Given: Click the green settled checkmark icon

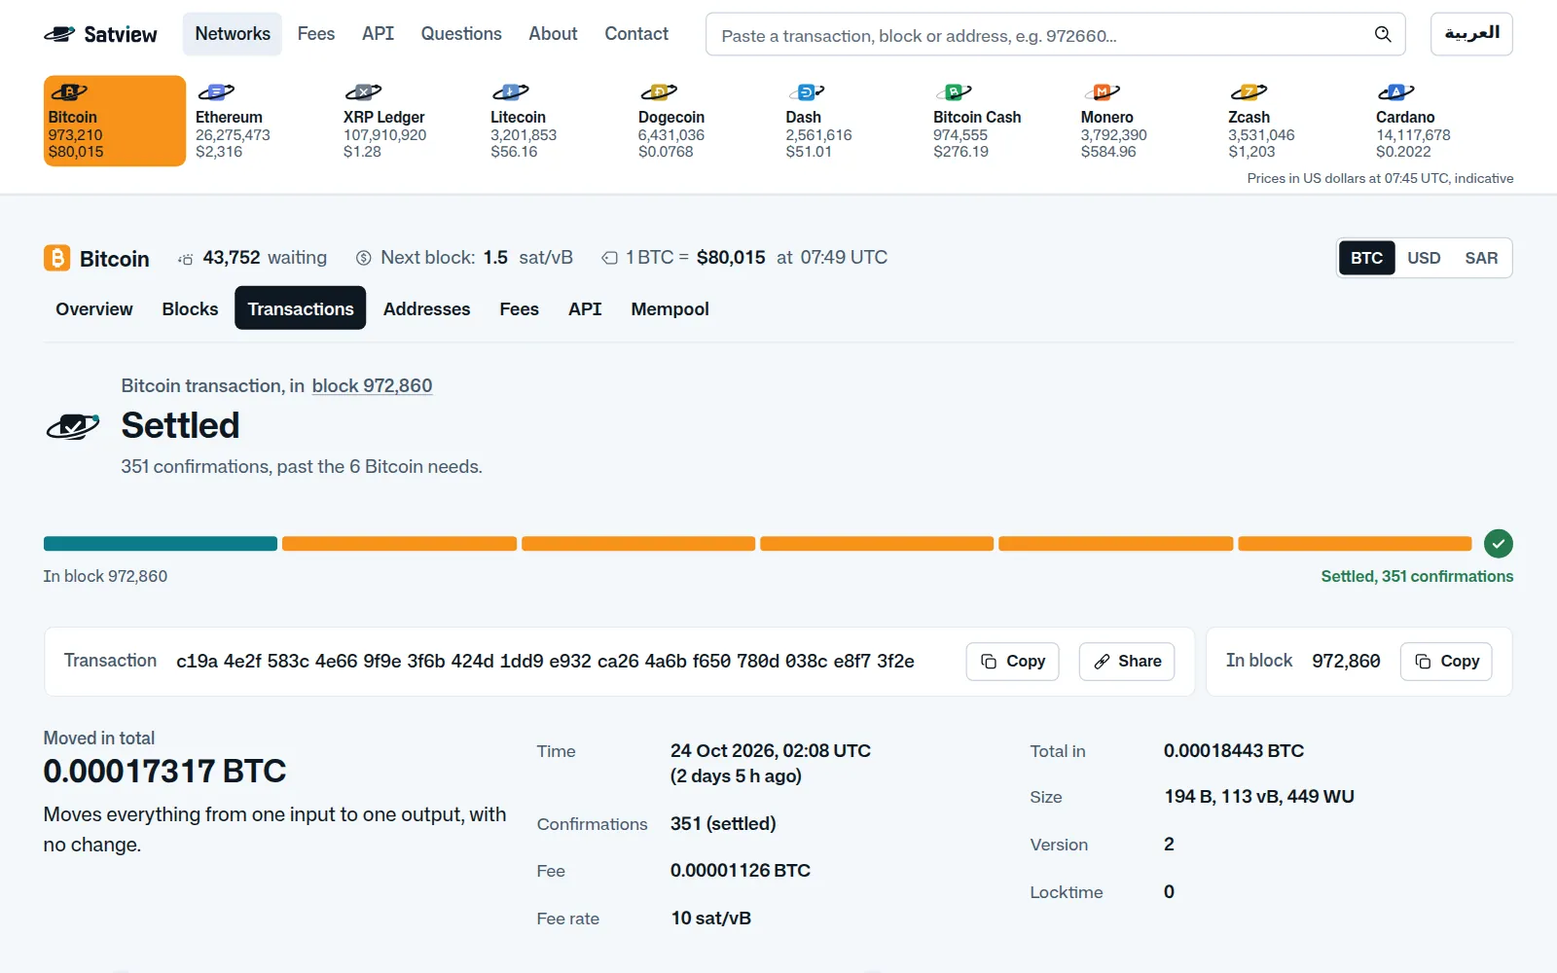Looking at the screenshot, I should click(1499, 544).
